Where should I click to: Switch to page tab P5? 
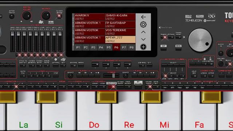click(109, 47)
